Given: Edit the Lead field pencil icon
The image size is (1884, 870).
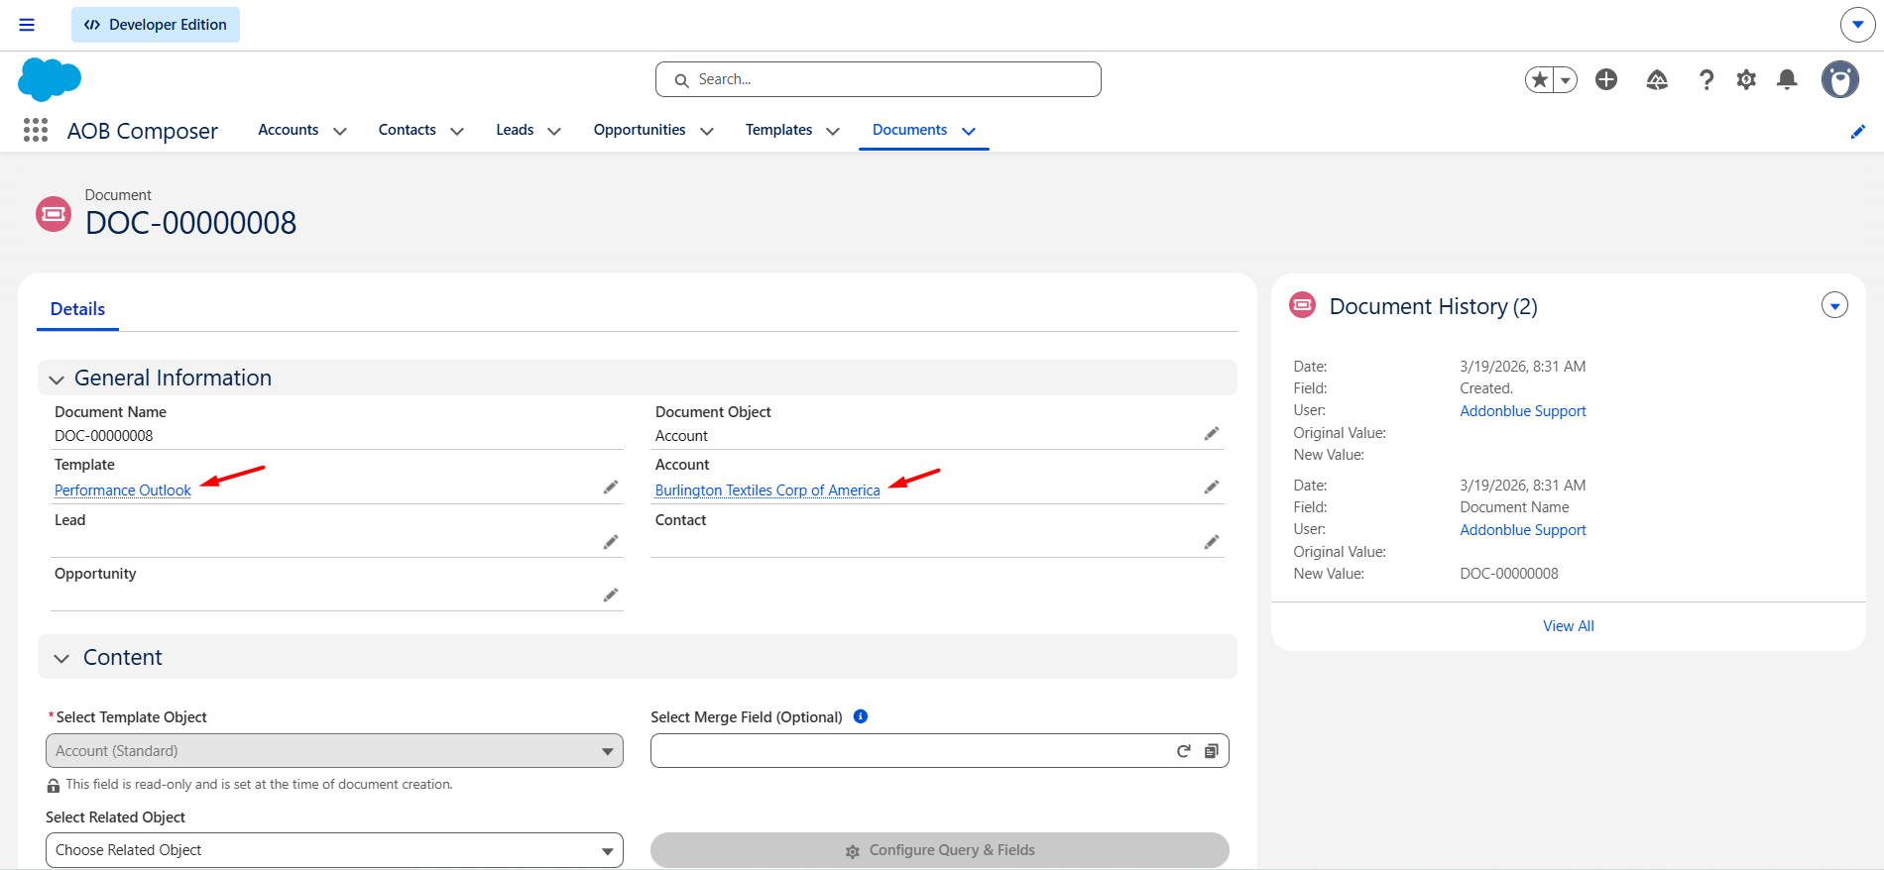Looking at the screenshot, I should (x=611, y=542).
